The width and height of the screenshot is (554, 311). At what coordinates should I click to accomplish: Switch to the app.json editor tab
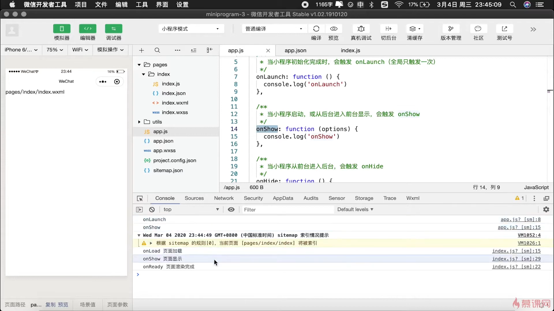[295, 50]
